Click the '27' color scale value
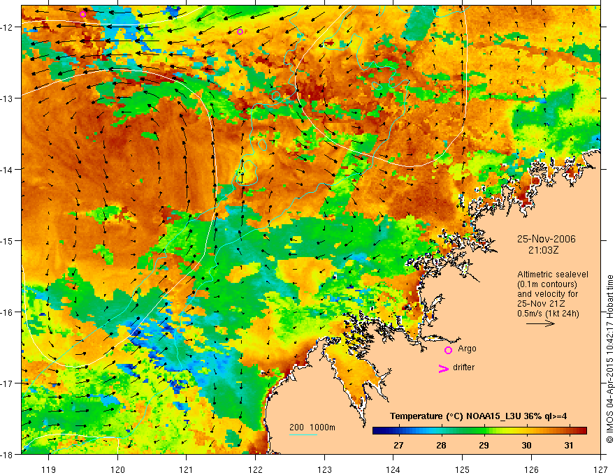 point(398,445)
